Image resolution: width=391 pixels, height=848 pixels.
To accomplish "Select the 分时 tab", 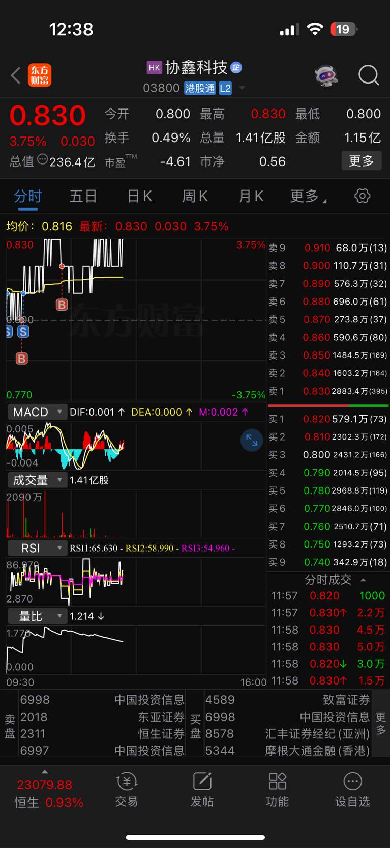I will point(28,196).
